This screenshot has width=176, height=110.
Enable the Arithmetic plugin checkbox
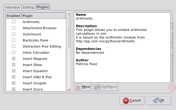[x=13, y=22]
